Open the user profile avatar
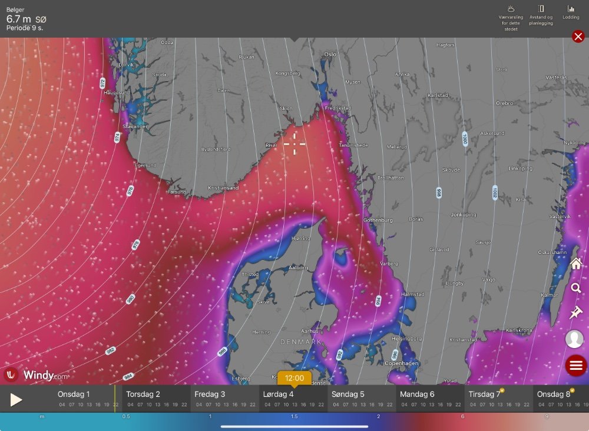Image resolution: width=589 pixels, height=431 pixels. pos(574,339)
